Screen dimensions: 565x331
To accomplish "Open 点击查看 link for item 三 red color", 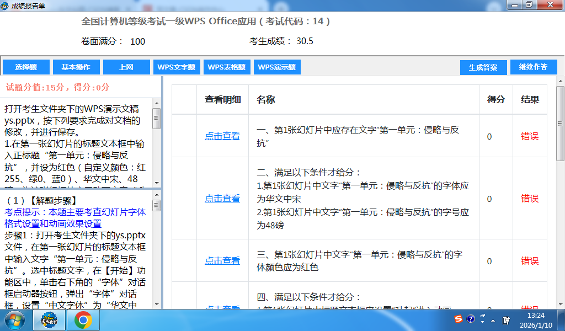I will (x=222, y=261).
